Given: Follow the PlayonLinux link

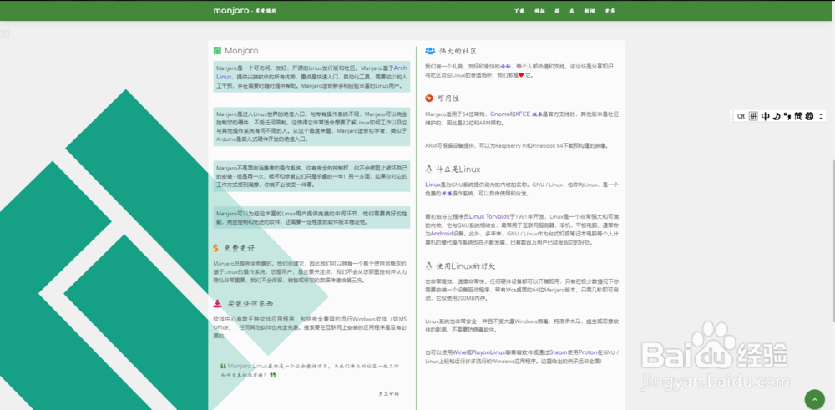Looking at the screenshot, I should [x=488, y=352].
